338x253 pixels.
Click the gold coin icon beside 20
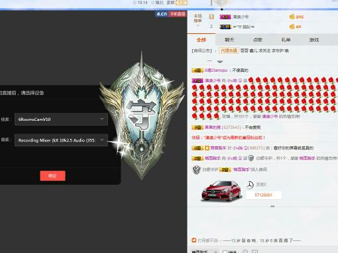[x=292, y=27]
